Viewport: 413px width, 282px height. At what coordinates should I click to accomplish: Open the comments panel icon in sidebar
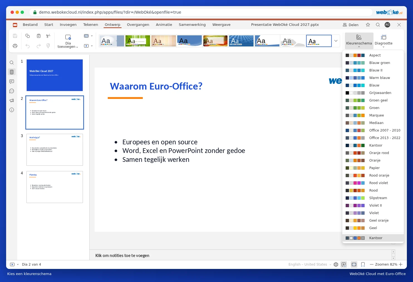12,81
